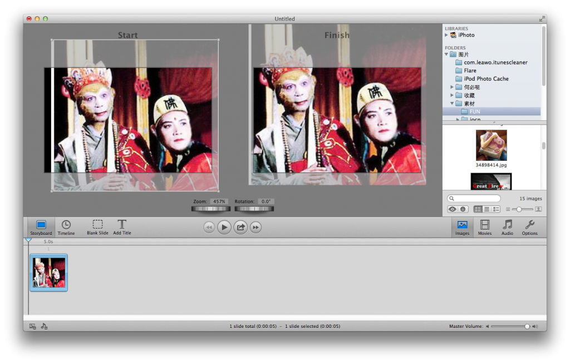Toggle the eye preview button

pos(452,209)
